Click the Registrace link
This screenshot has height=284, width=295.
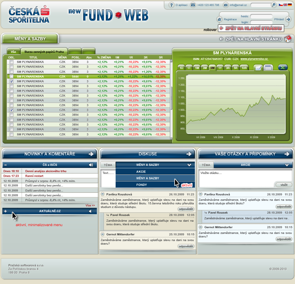(x=230, y=19)
